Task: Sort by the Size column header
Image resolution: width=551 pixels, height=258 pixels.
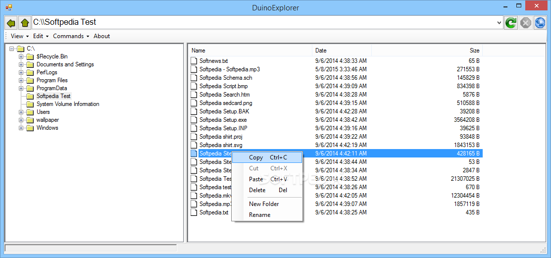Action: [x=427, y=51]
